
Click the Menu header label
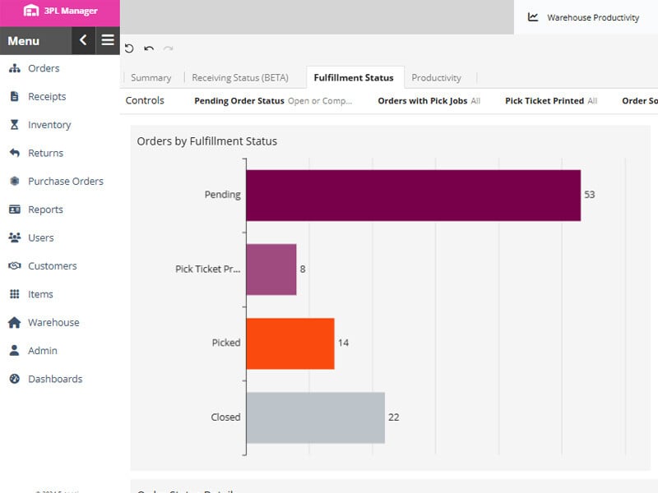(x=24, y=40)
